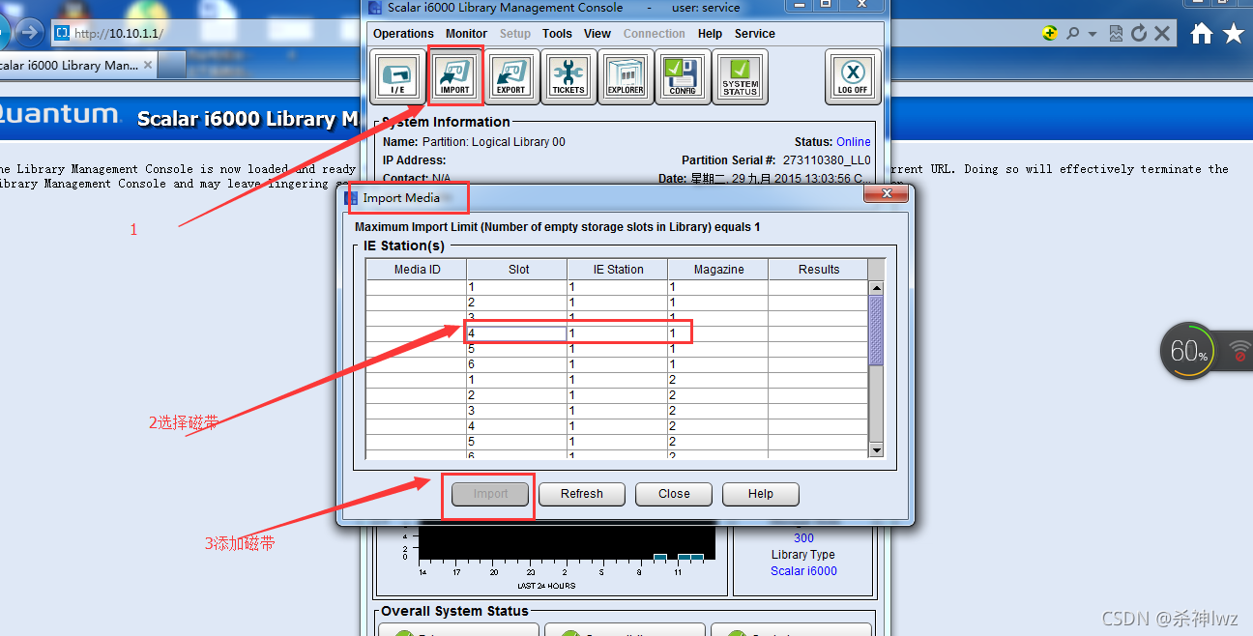Image resolution: width=1253 pixels, height=636 pixels.
Task: Click the CONFIG save icon
Action: (x=683, y=76)
